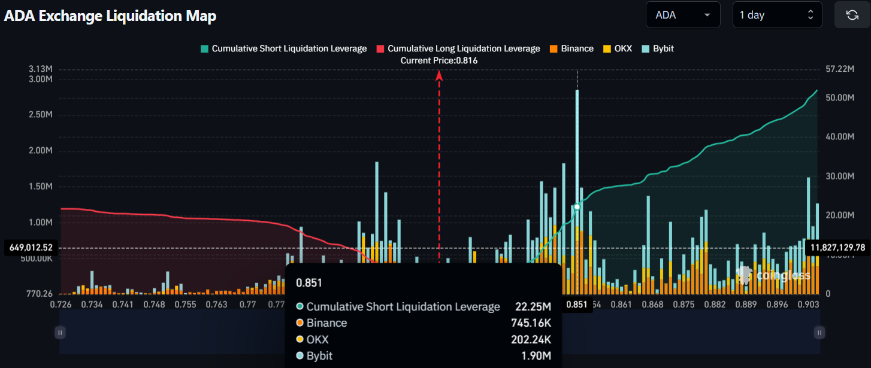Click tooltip value 22.25M

533,306
